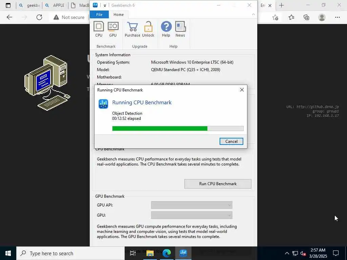Switch to the geekbe browser tab
Image resolution: width=347 pixels, height=260 pixels.
click(x=30, y=5)
